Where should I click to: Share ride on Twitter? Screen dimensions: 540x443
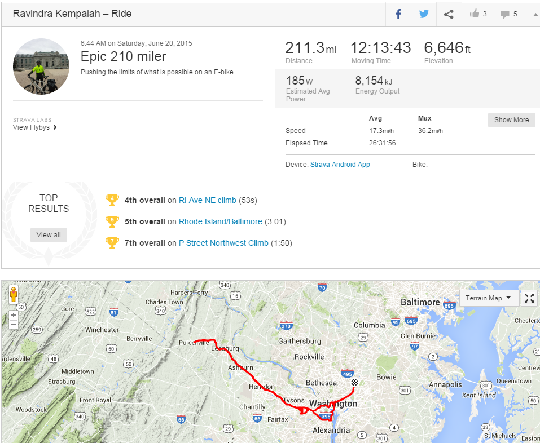(x=423, y=14)
